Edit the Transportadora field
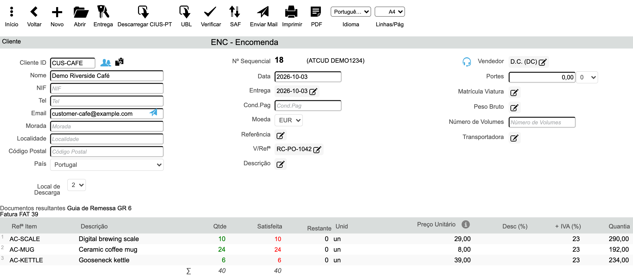Screen dimensions: 633x280 pos(514,138)
